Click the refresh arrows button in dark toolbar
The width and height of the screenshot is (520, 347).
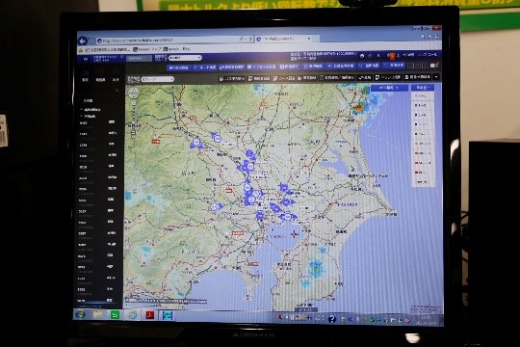pyautogui.click(x=364, y=77)
